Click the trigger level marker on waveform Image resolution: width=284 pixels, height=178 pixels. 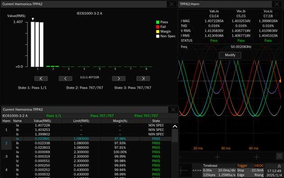point(280,80)
